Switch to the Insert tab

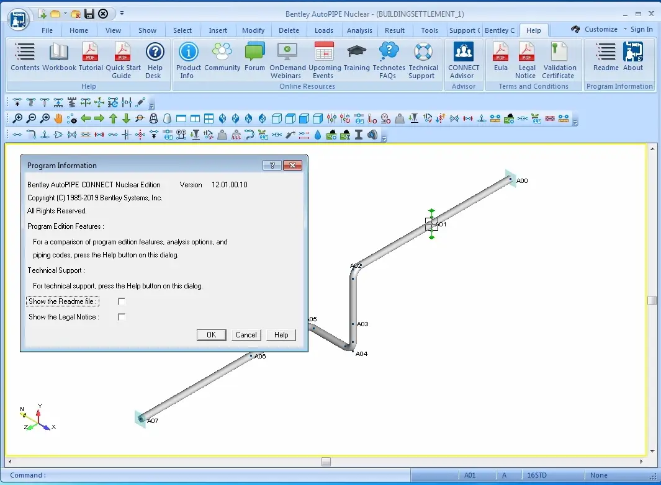pyautogui.click(x=218, y=30)
